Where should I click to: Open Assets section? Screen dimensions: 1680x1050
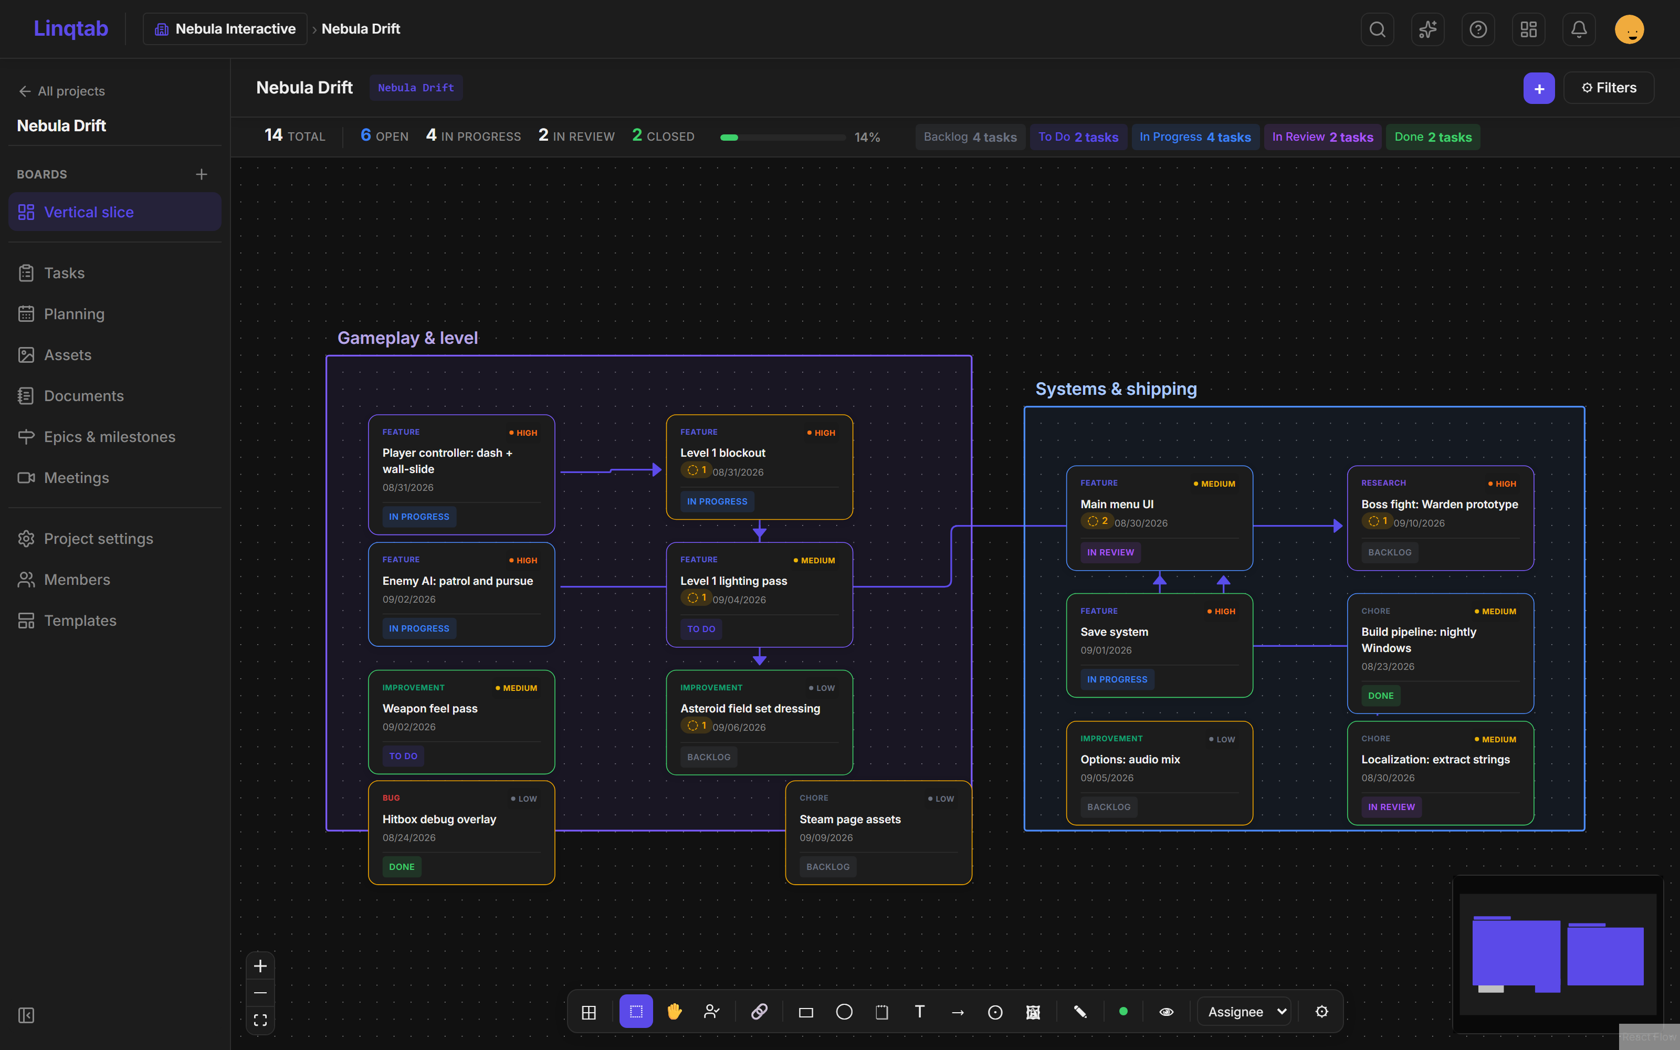coord(114,355)
